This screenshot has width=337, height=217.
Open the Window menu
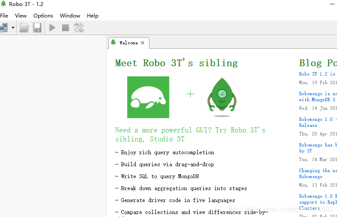[70, 16]
